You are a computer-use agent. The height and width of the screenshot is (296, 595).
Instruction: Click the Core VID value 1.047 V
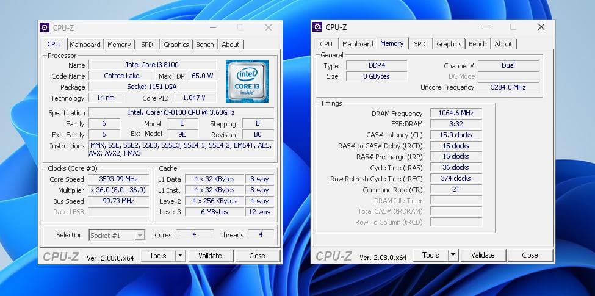194,98
